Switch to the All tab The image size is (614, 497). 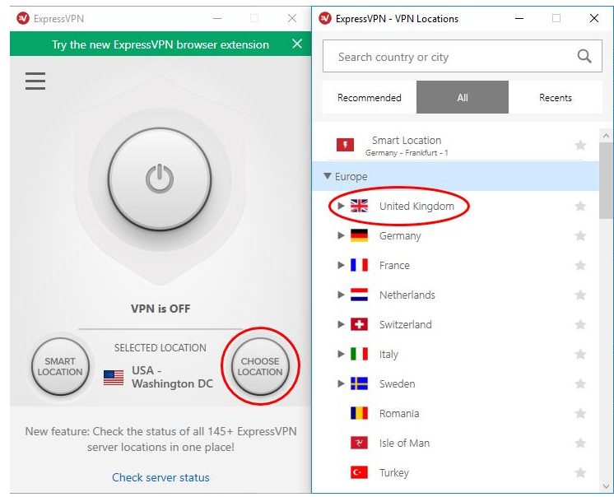coord(463,97)
